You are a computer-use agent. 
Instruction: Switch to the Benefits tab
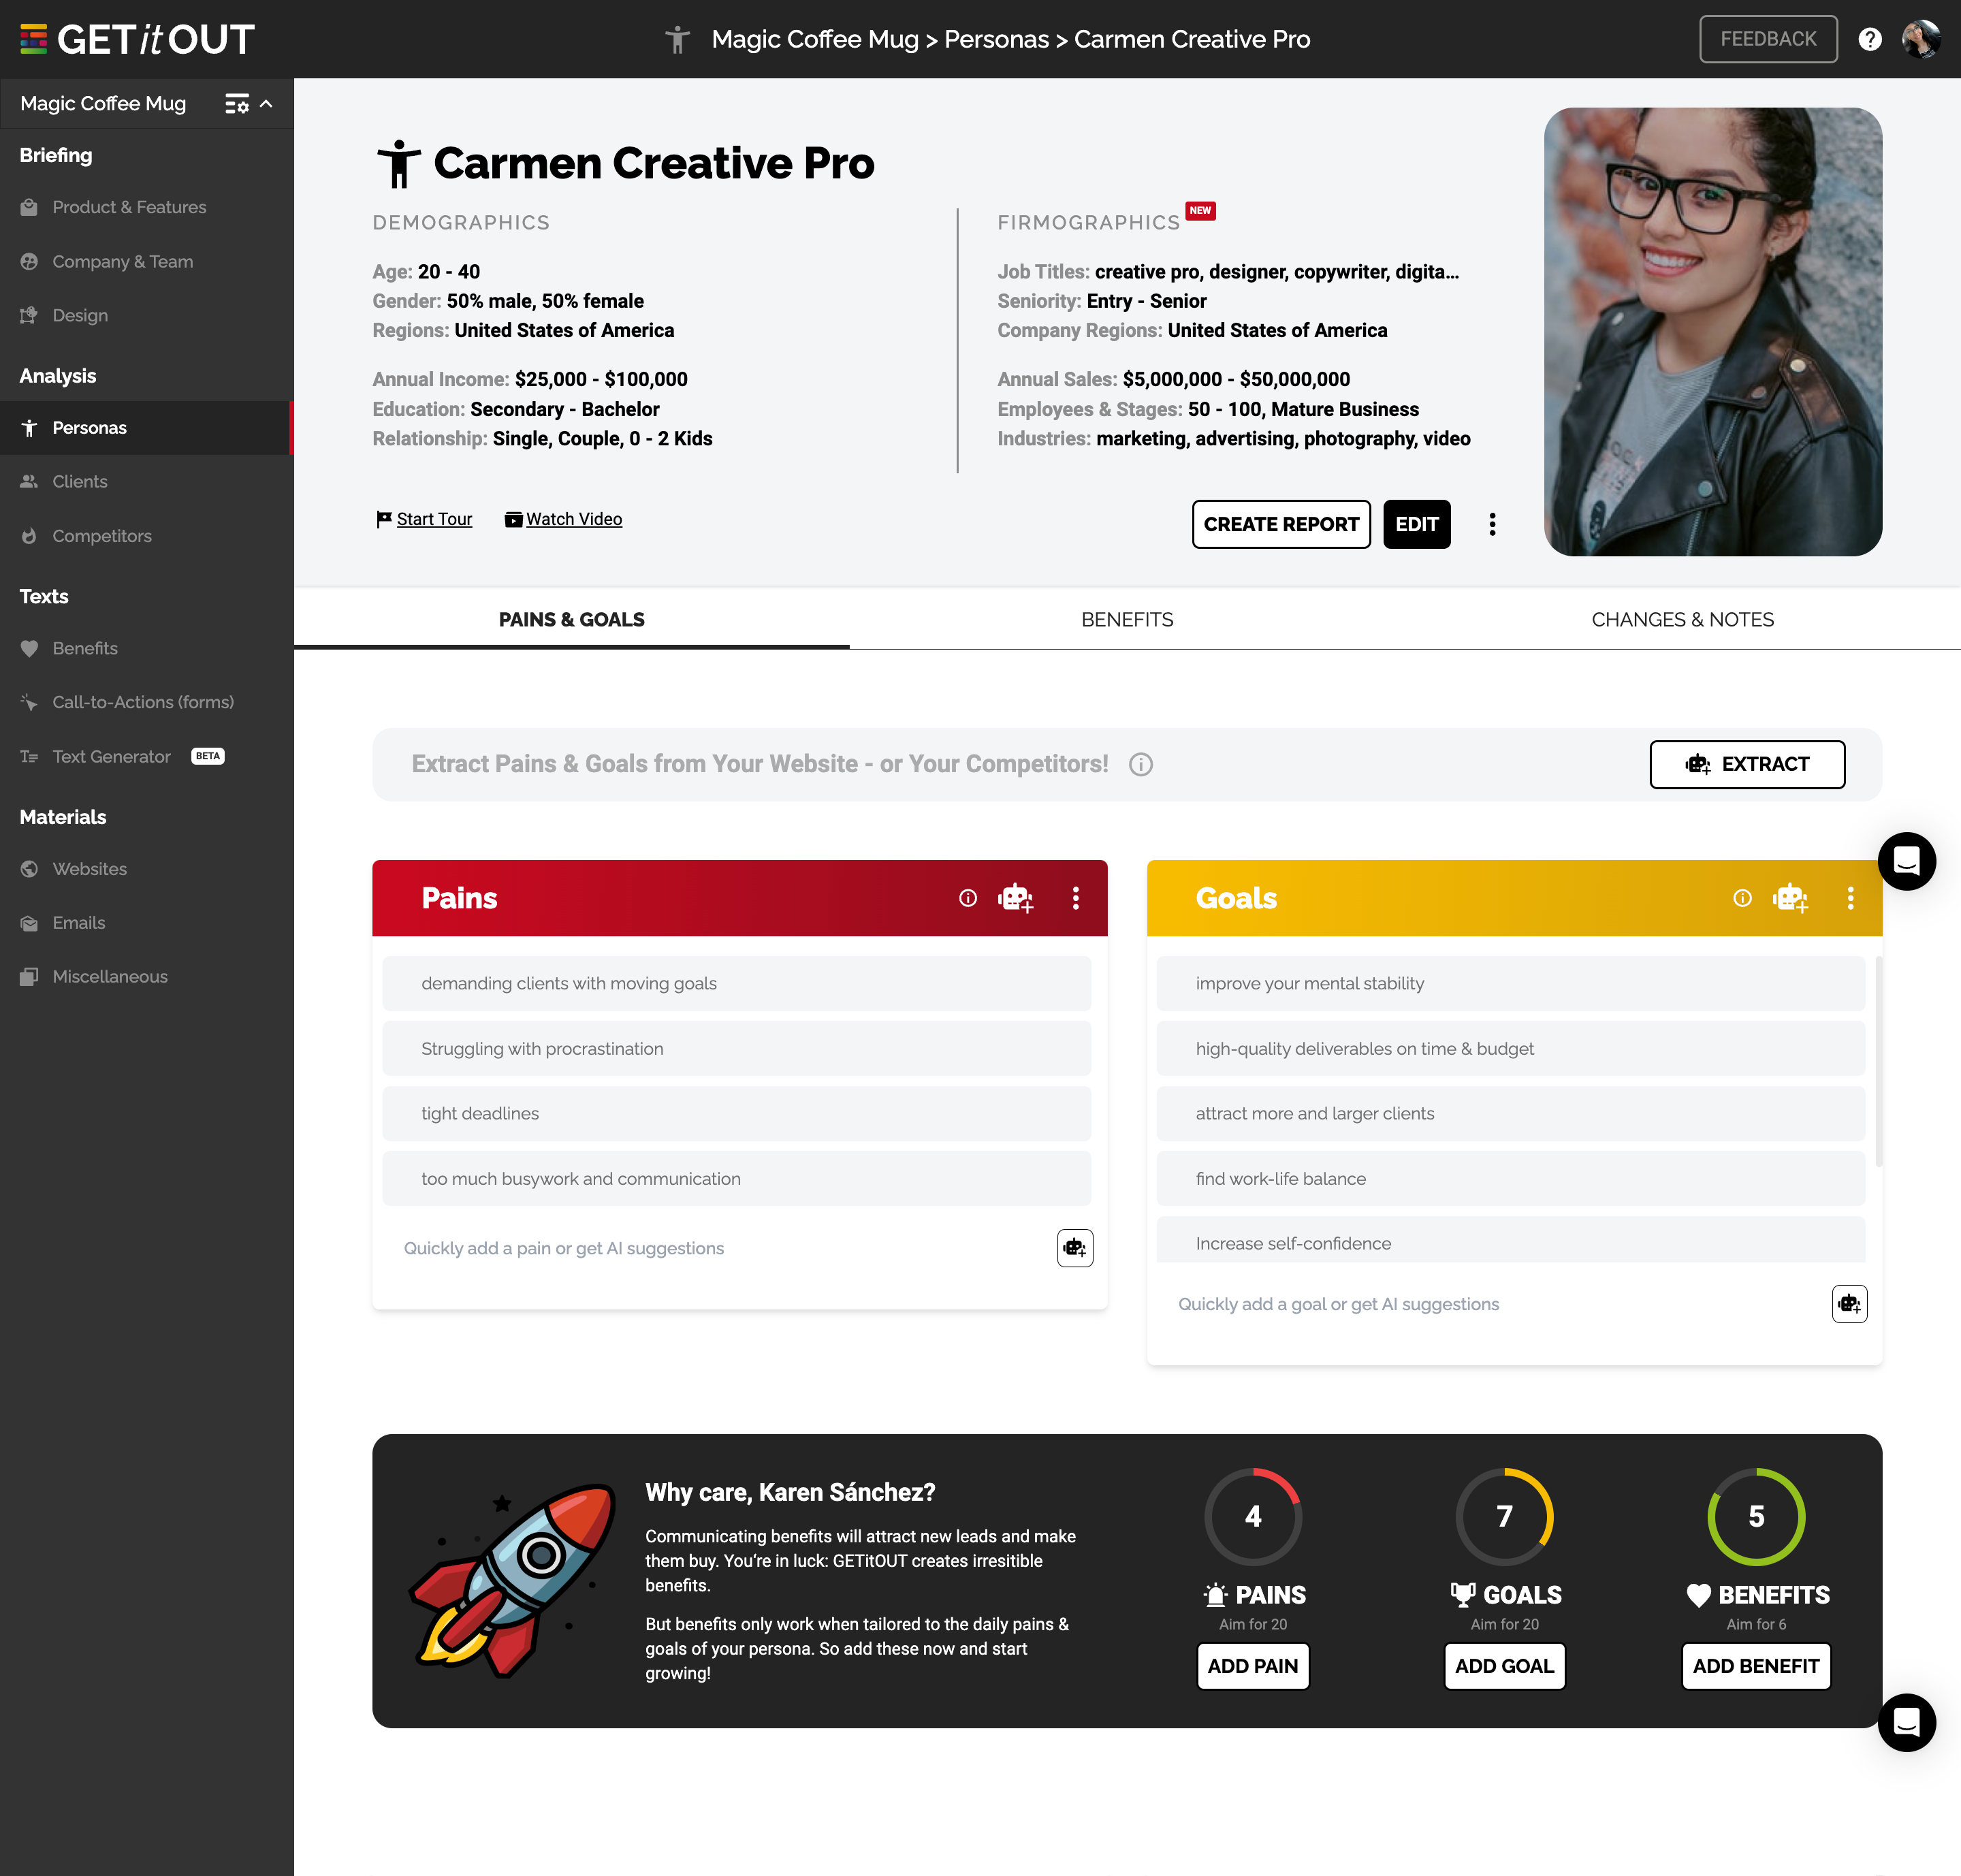click(1126, 619)
